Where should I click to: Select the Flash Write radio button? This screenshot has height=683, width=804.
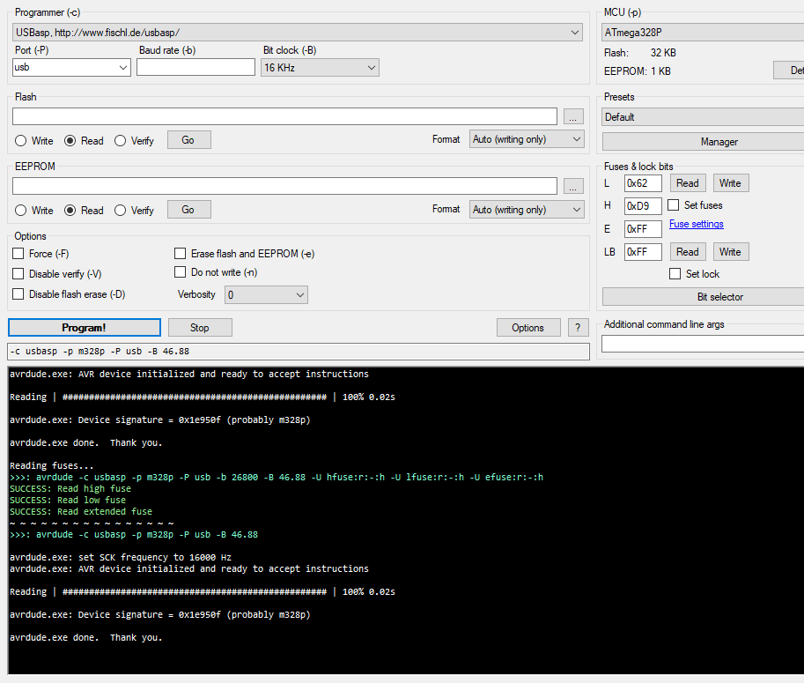pos(20,141)
